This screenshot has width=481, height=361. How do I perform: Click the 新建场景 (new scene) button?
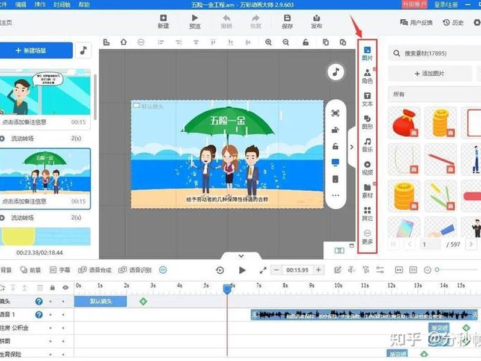click(36, 51)
